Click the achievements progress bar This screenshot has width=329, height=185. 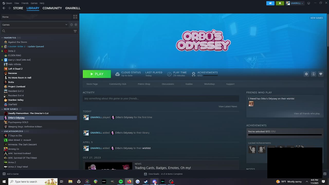point(285,135)
